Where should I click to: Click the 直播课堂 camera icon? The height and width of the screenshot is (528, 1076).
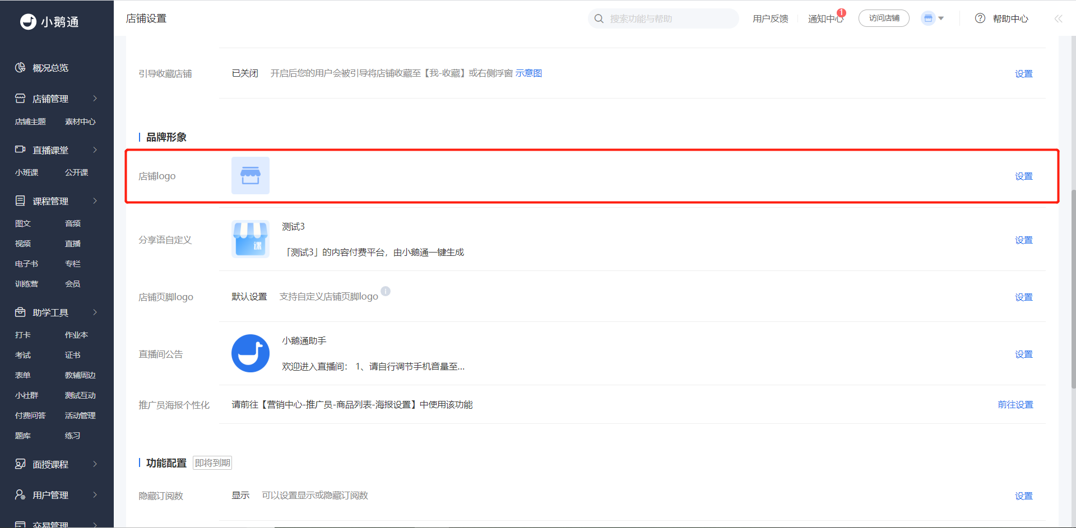(x=20, y=149)
